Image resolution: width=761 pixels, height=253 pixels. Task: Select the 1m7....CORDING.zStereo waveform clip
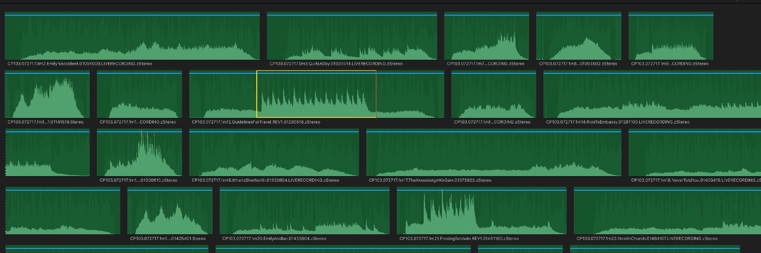(x=487, y=36)
